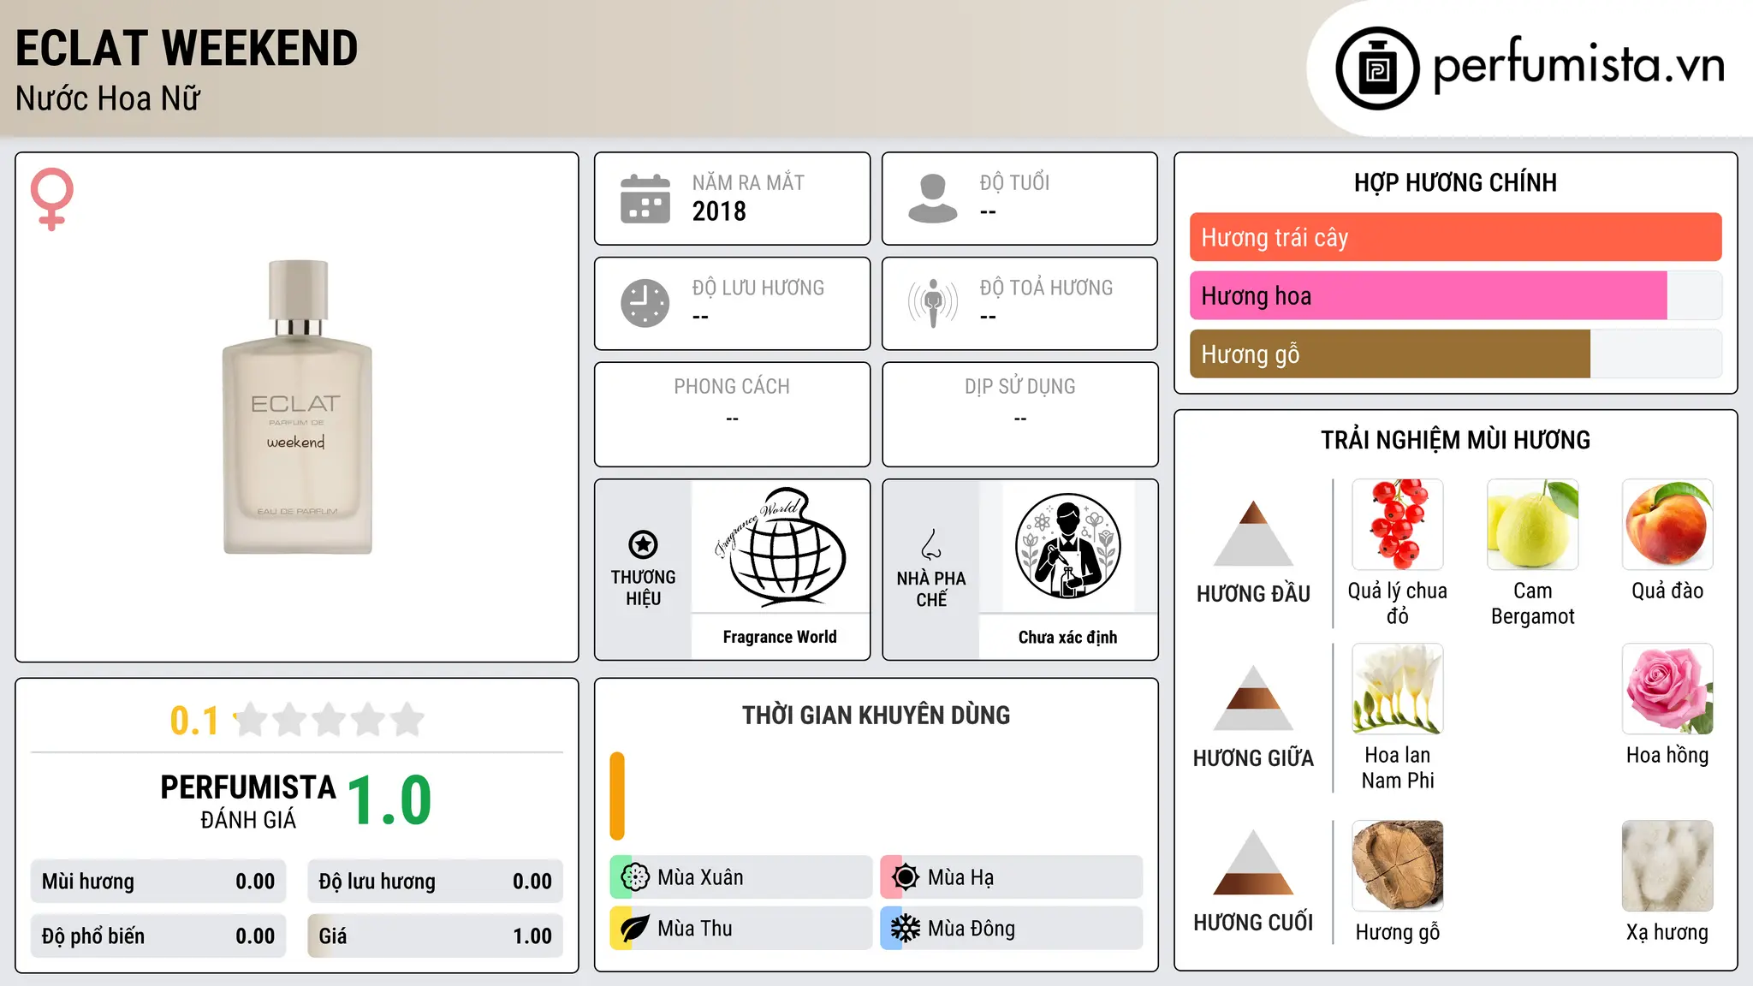Image resolution: width=1753 pixels, height=986 pixels.
Task: Select the Quả đào peach image
Action: point(1667,525)
